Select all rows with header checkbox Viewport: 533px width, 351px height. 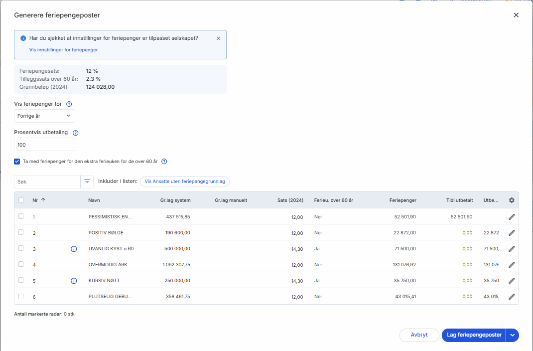coord(21,200)
